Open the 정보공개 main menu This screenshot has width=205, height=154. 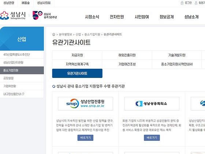167,17
